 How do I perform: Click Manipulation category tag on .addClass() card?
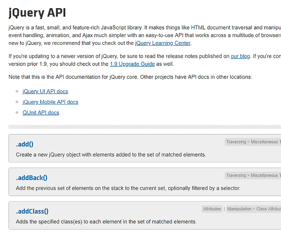pos(239,209)
